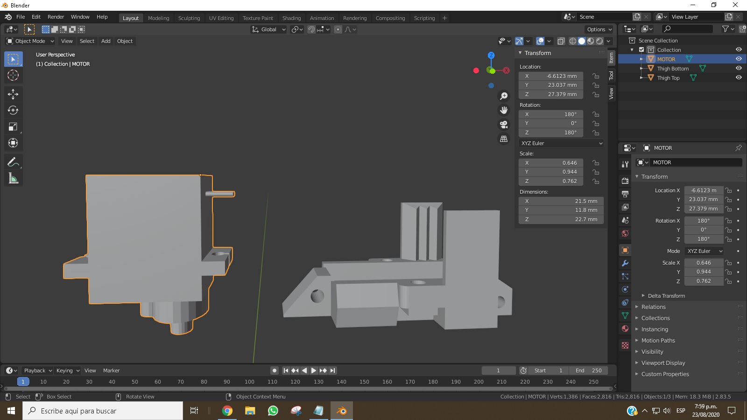Select the Move tool in the toolbar
The height and width of the screenshot is (420, 747).
click(x=13, y=94)
